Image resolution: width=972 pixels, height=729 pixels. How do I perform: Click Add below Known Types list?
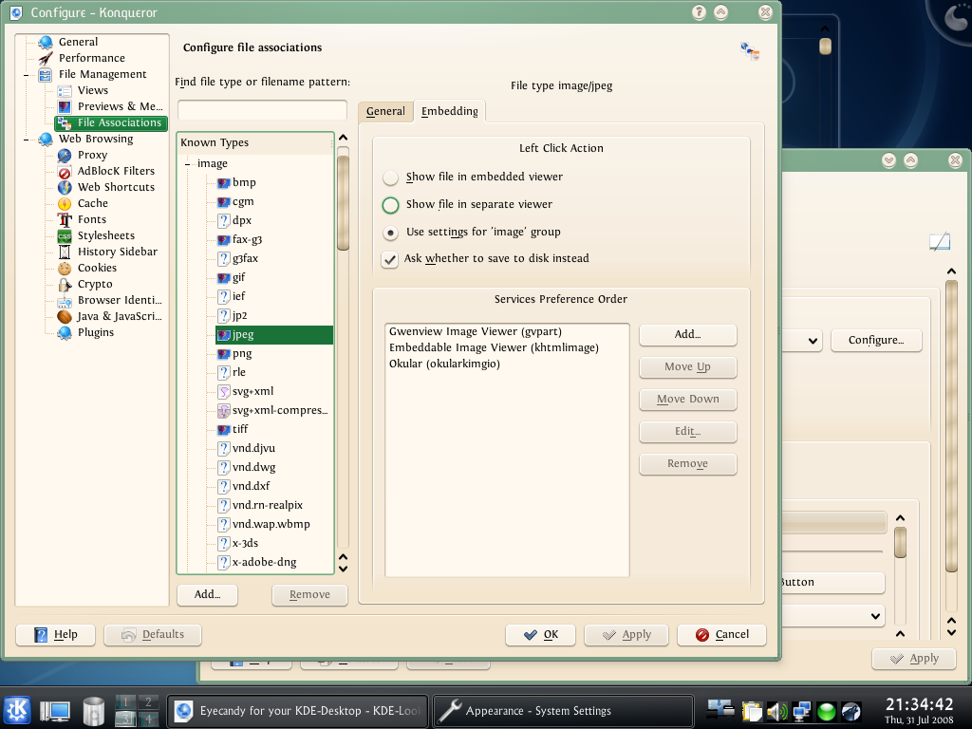pyautogui.click(x=207, y=594)
